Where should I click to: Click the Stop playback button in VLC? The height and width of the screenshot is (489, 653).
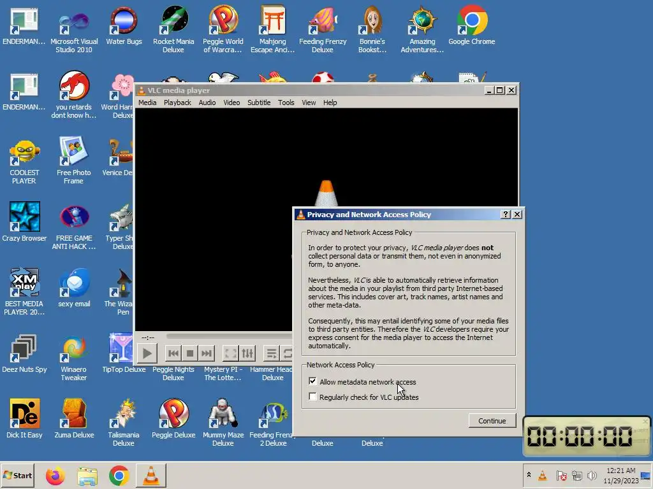pyautogui.click(x=190, y=353)
